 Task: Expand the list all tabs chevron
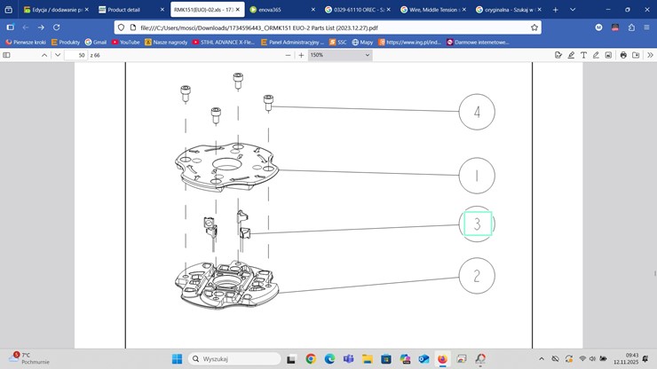click(573, 10)
